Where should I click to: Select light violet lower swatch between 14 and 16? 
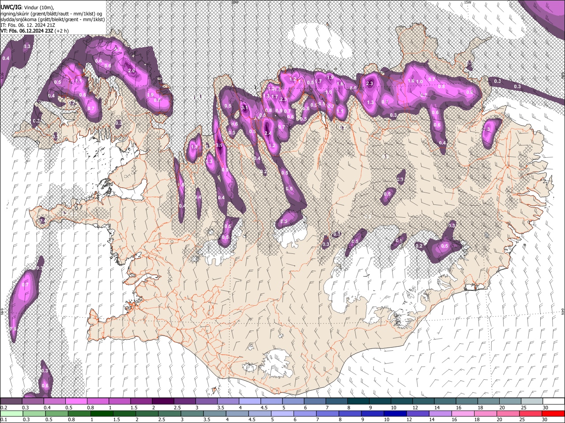[440, 413]
